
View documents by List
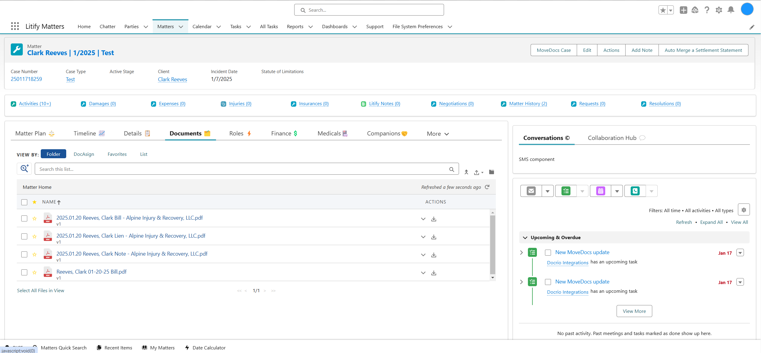[x=144, y=154]
